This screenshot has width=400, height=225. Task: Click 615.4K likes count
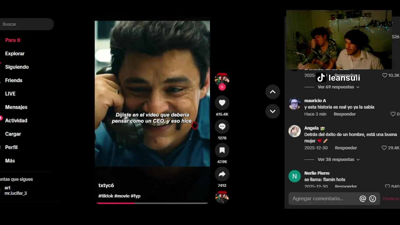coord(222,114)
